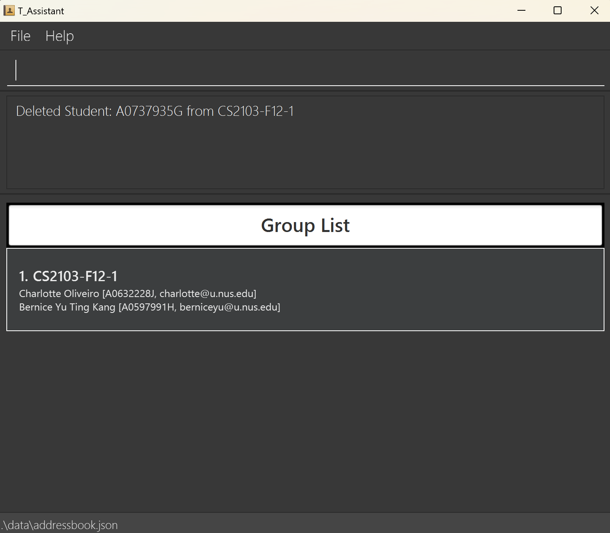Click the 'Deleted Student' result message
610x533 pixels.
coord(155,111)
